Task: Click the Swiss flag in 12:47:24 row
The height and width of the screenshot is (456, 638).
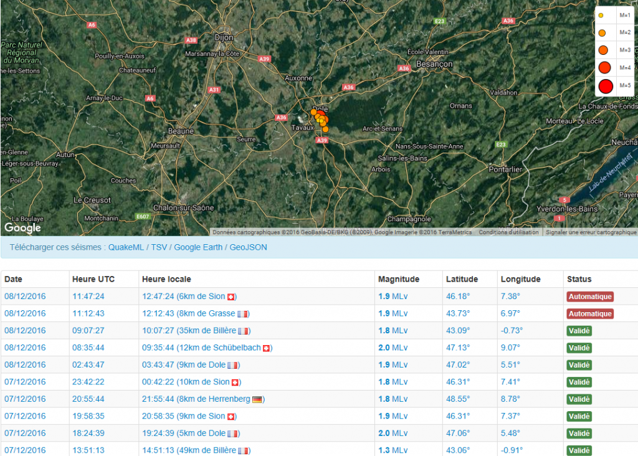Action: point(231,297)
